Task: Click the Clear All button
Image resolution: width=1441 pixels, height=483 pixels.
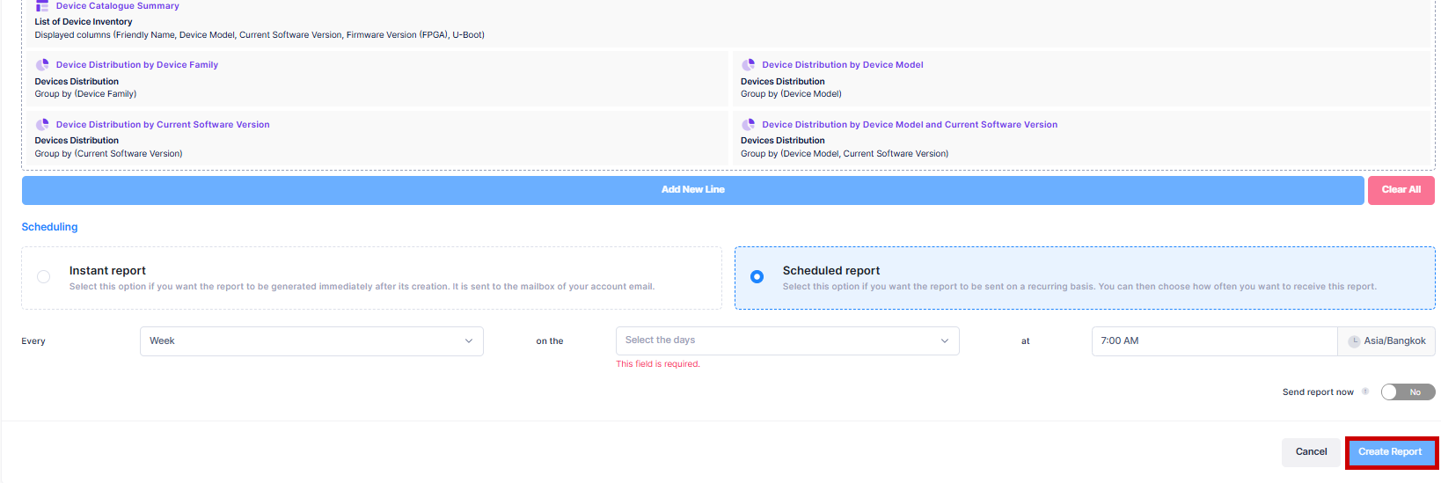Action: pos(1401,190)
